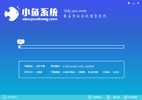Screen dimensions: 142x100
Task: Click the home icon in title bar
Action: [x=129, y=3]
